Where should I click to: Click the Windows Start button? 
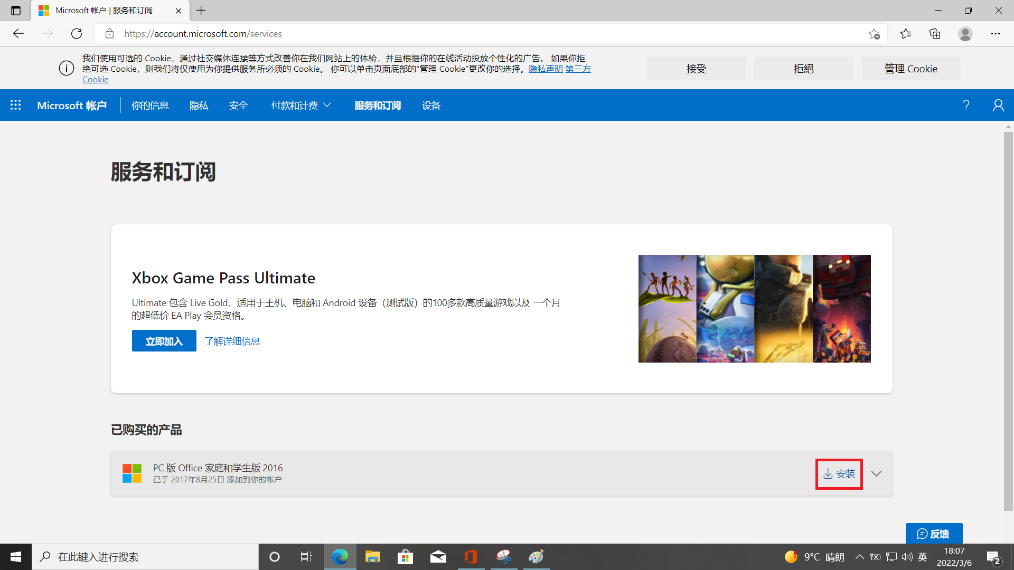coord(16,557)
